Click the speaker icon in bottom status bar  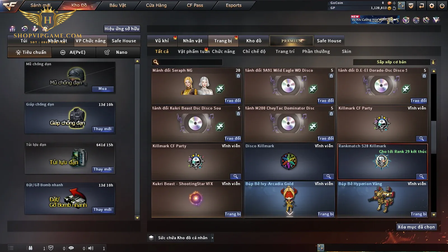click(91, 248)
